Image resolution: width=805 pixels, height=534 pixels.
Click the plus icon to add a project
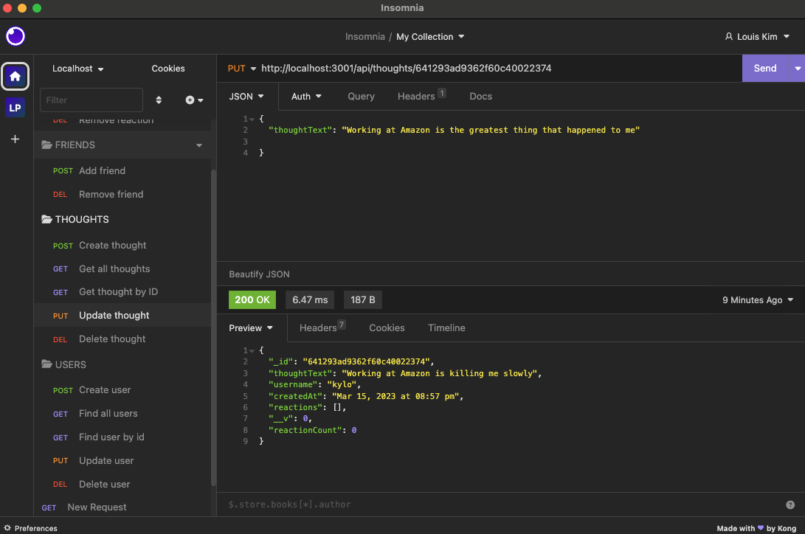tap(15, 139)
